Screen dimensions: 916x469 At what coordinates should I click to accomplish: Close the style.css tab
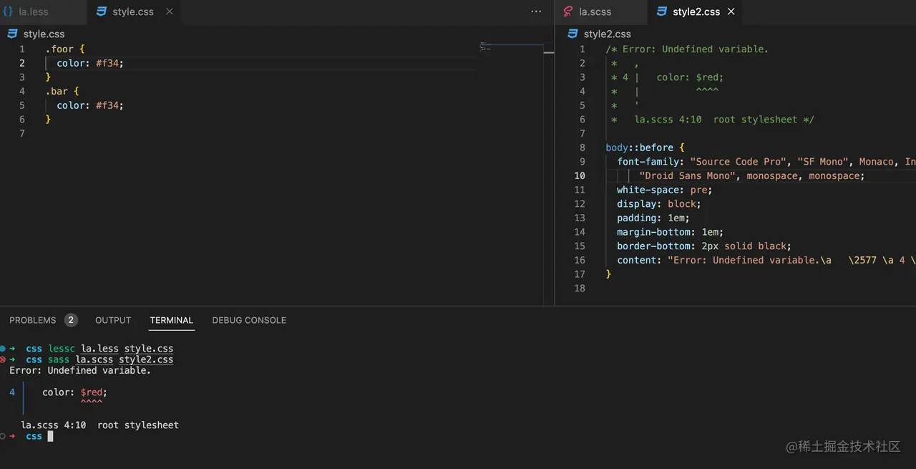pos(170,11)
